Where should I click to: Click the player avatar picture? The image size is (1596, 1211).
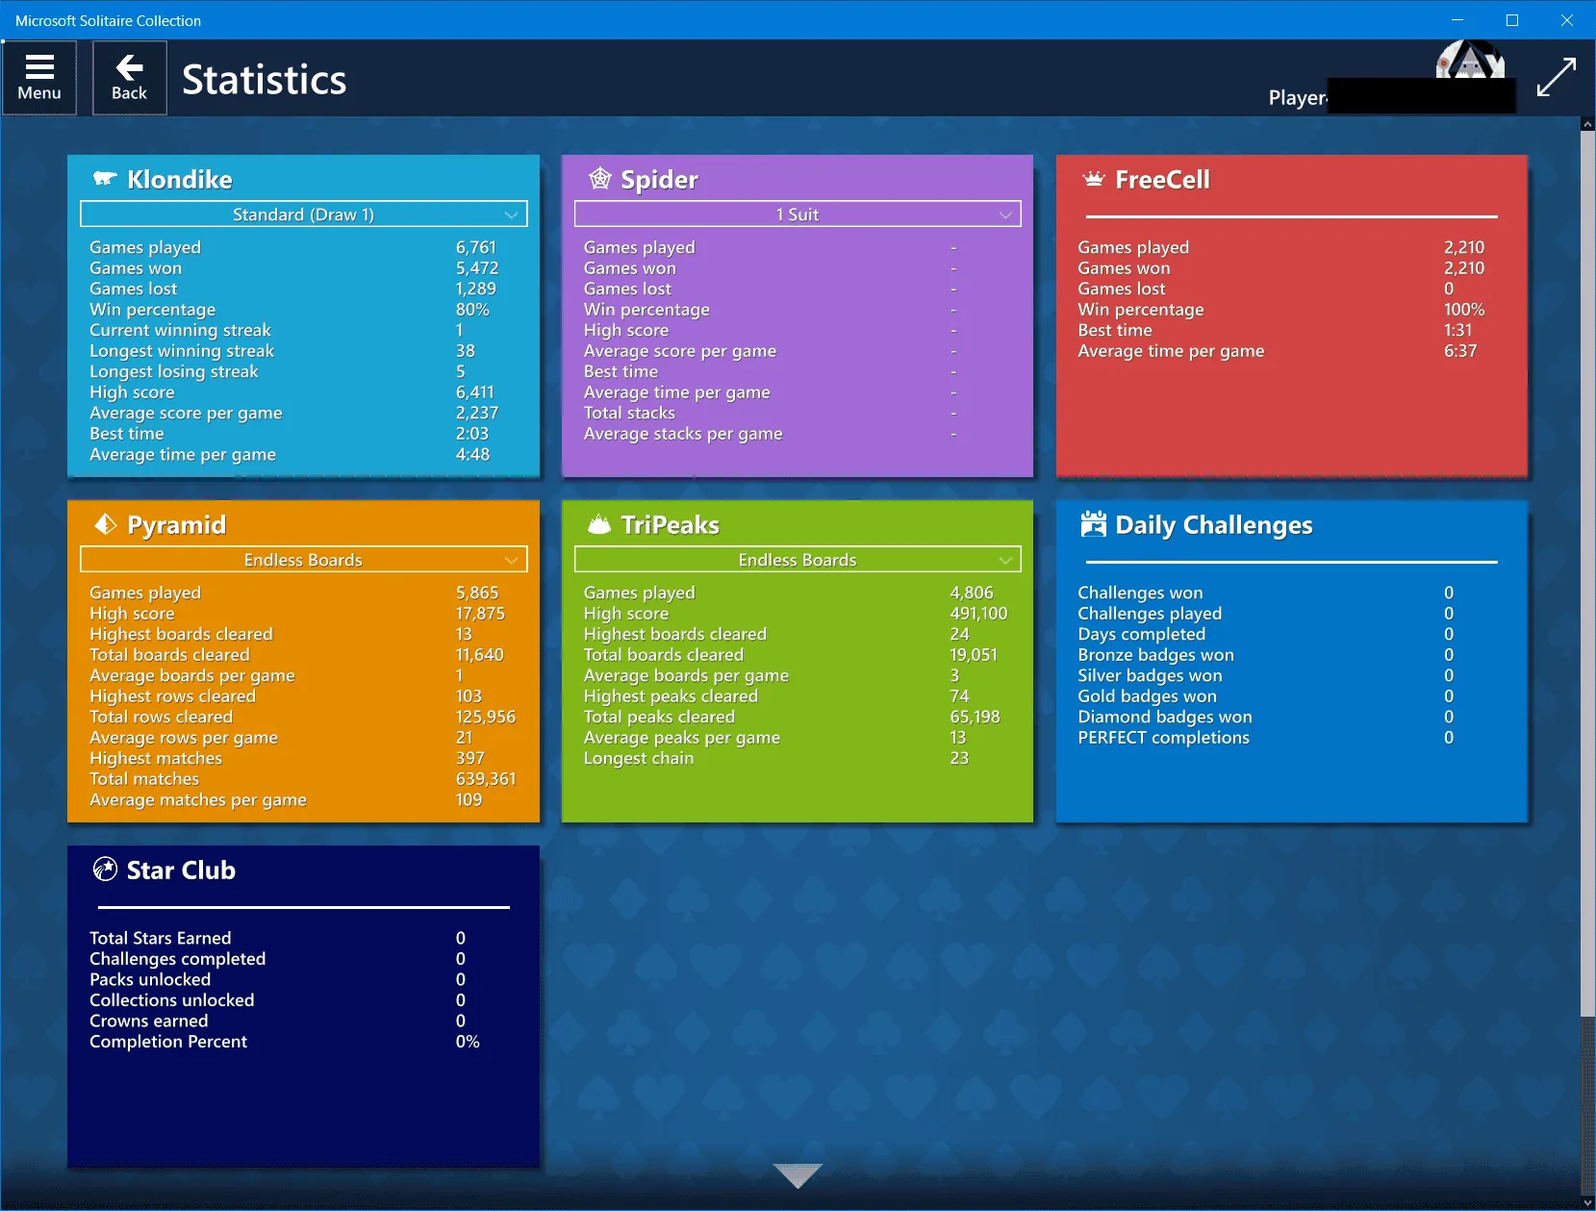[x=1469, y=60]
